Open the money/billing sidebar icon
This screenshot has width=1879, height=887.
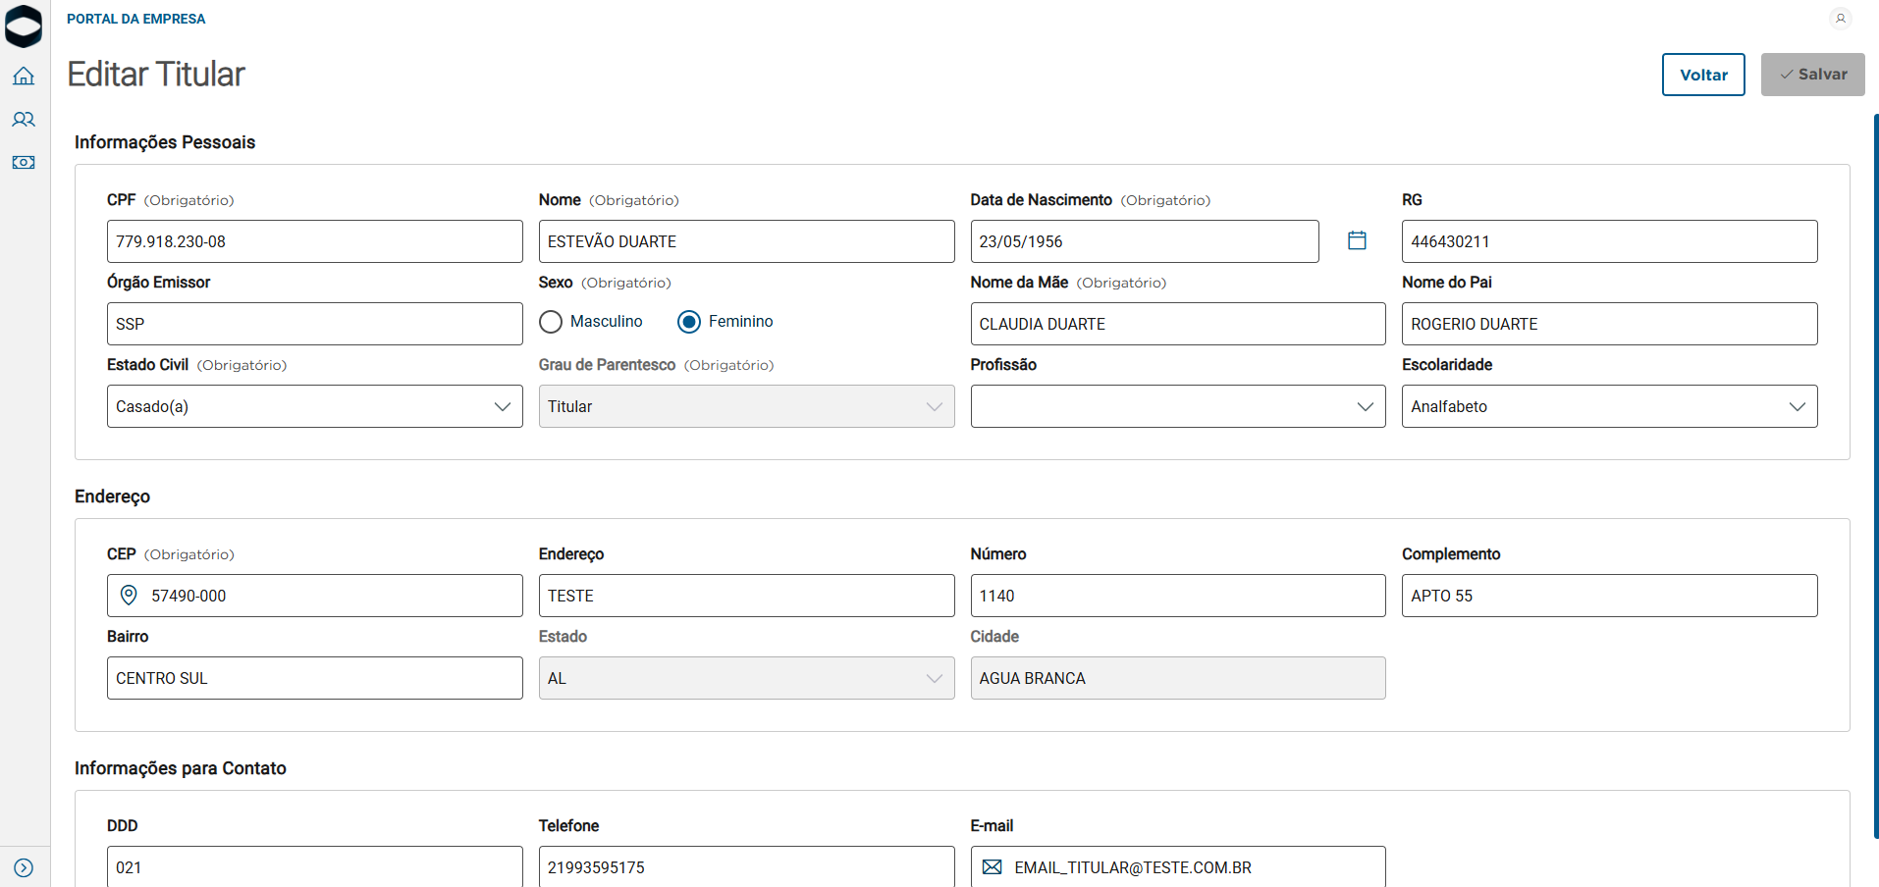(x=24, y=163)
